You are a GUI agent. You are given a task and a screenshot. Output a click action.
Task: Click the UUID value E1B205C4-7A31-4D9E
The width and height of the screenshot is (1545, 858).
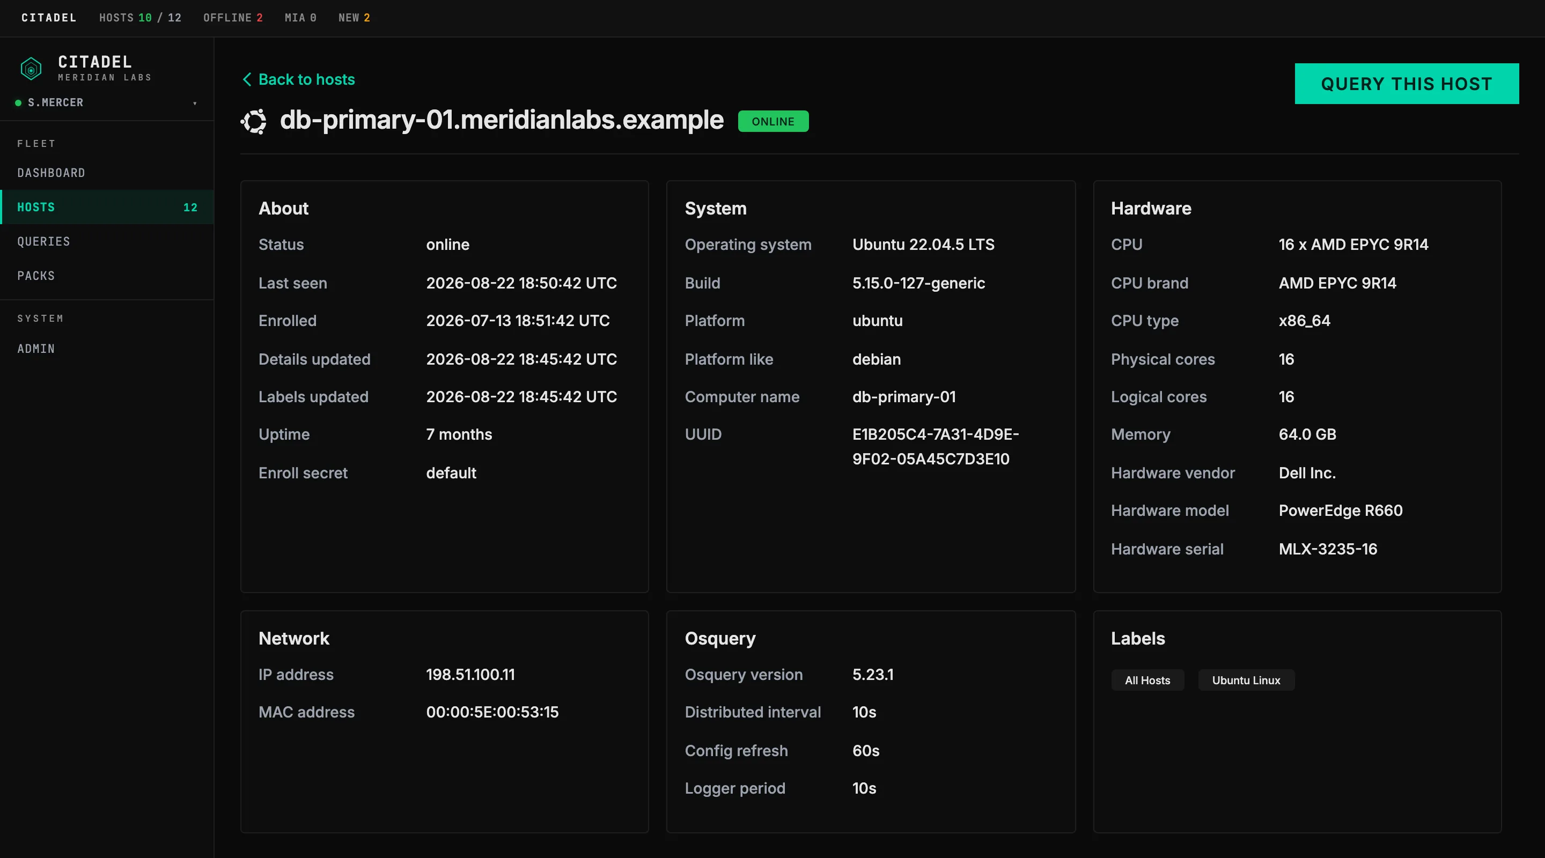point(935,447)
